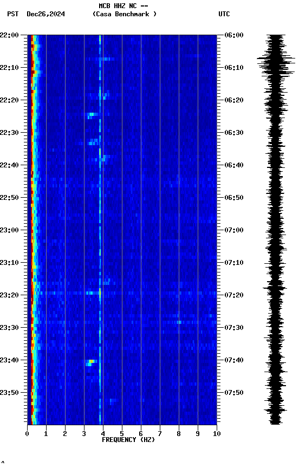Click the '07:20' UTC time label

(x=234, y=295)
